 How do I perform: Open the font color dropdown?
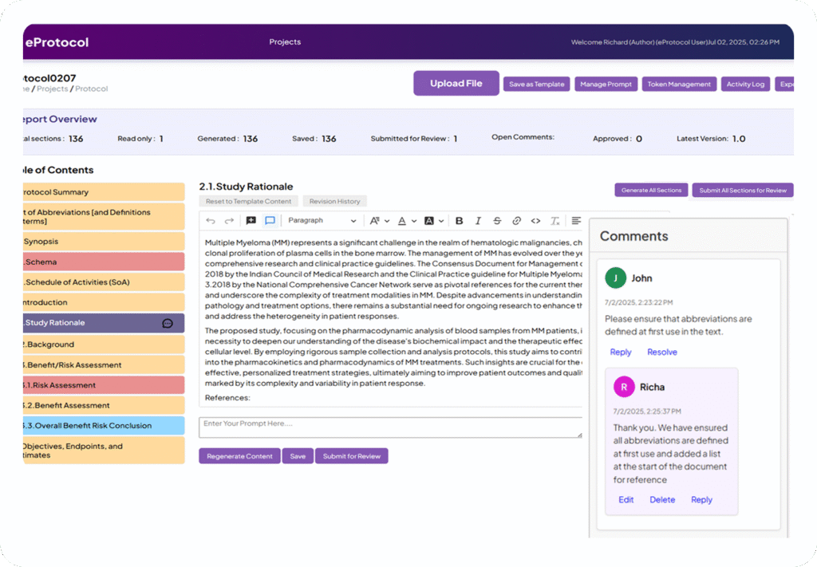[x=405, y=221]
